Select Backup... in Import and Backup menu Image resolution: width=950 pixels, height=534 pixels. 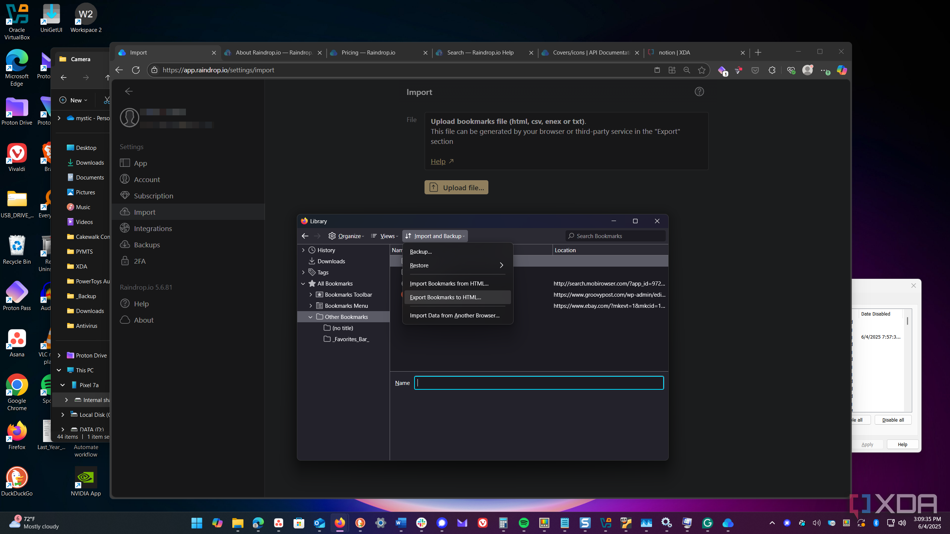pos(458,252)
